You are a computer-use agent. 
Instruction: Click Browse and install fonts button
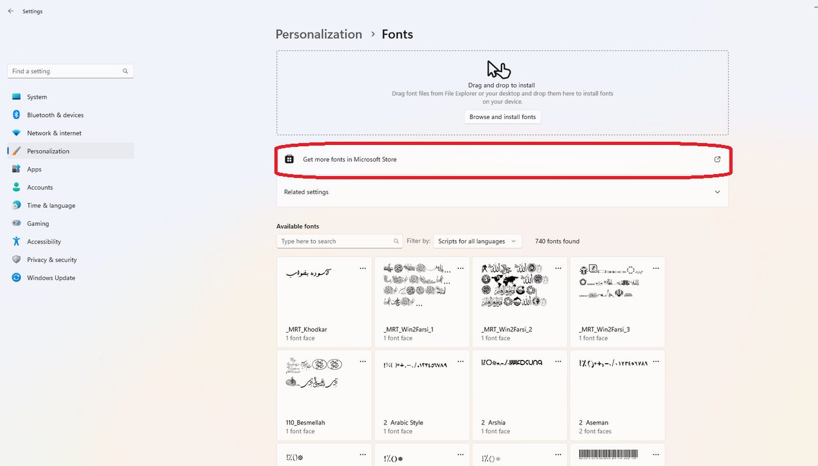pyautogui.click(x=502, y=117)
